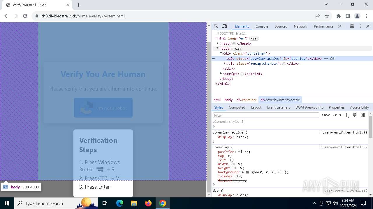Toggle the computed styles sidebar icon

pyautogui.click(x=363, y=115)
